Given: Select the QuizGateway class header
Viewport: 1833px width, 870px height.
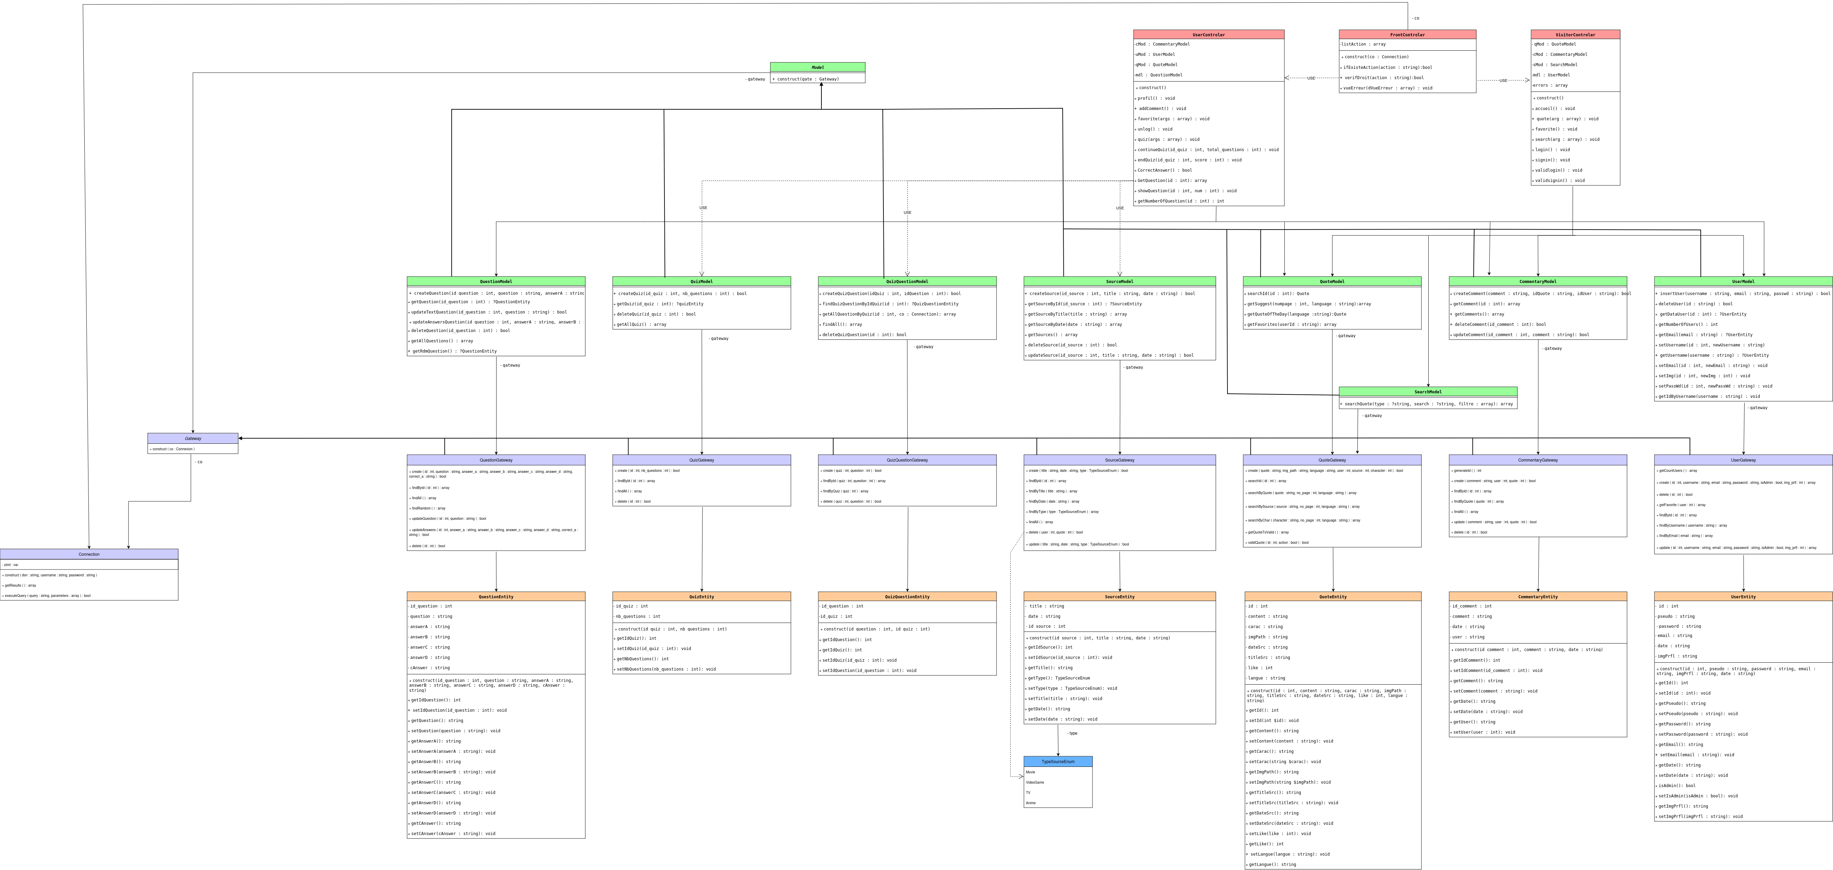Looking at the screenshot, I should tap(701, 460).
